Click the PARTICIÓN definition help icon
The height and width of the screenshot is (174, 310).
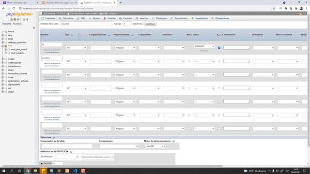(x=71, y=152)
